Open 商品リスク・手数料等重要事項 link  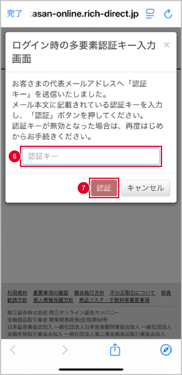(x=114, y=300)
